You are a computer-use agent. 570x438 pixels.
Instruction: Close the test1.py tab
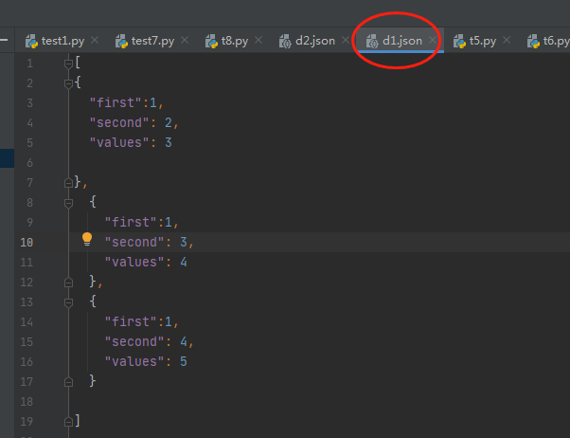95,40
